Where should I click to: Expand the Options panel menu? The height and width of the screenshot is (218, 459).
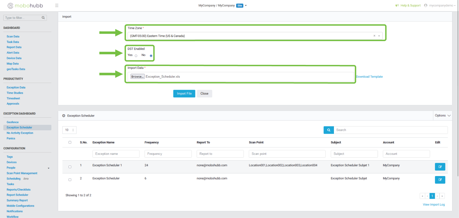click(442, 116)
